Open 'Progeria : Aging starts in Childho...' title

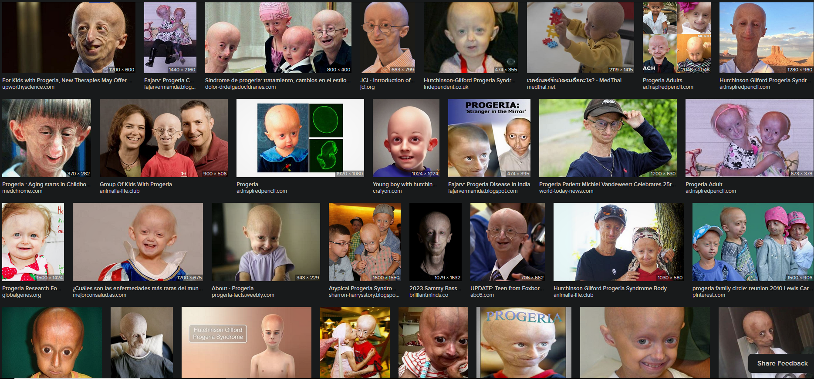[46, 184]
